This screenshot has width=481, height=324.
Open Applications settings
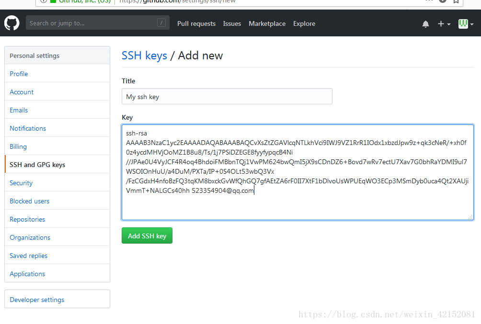(x=57, y=274)
